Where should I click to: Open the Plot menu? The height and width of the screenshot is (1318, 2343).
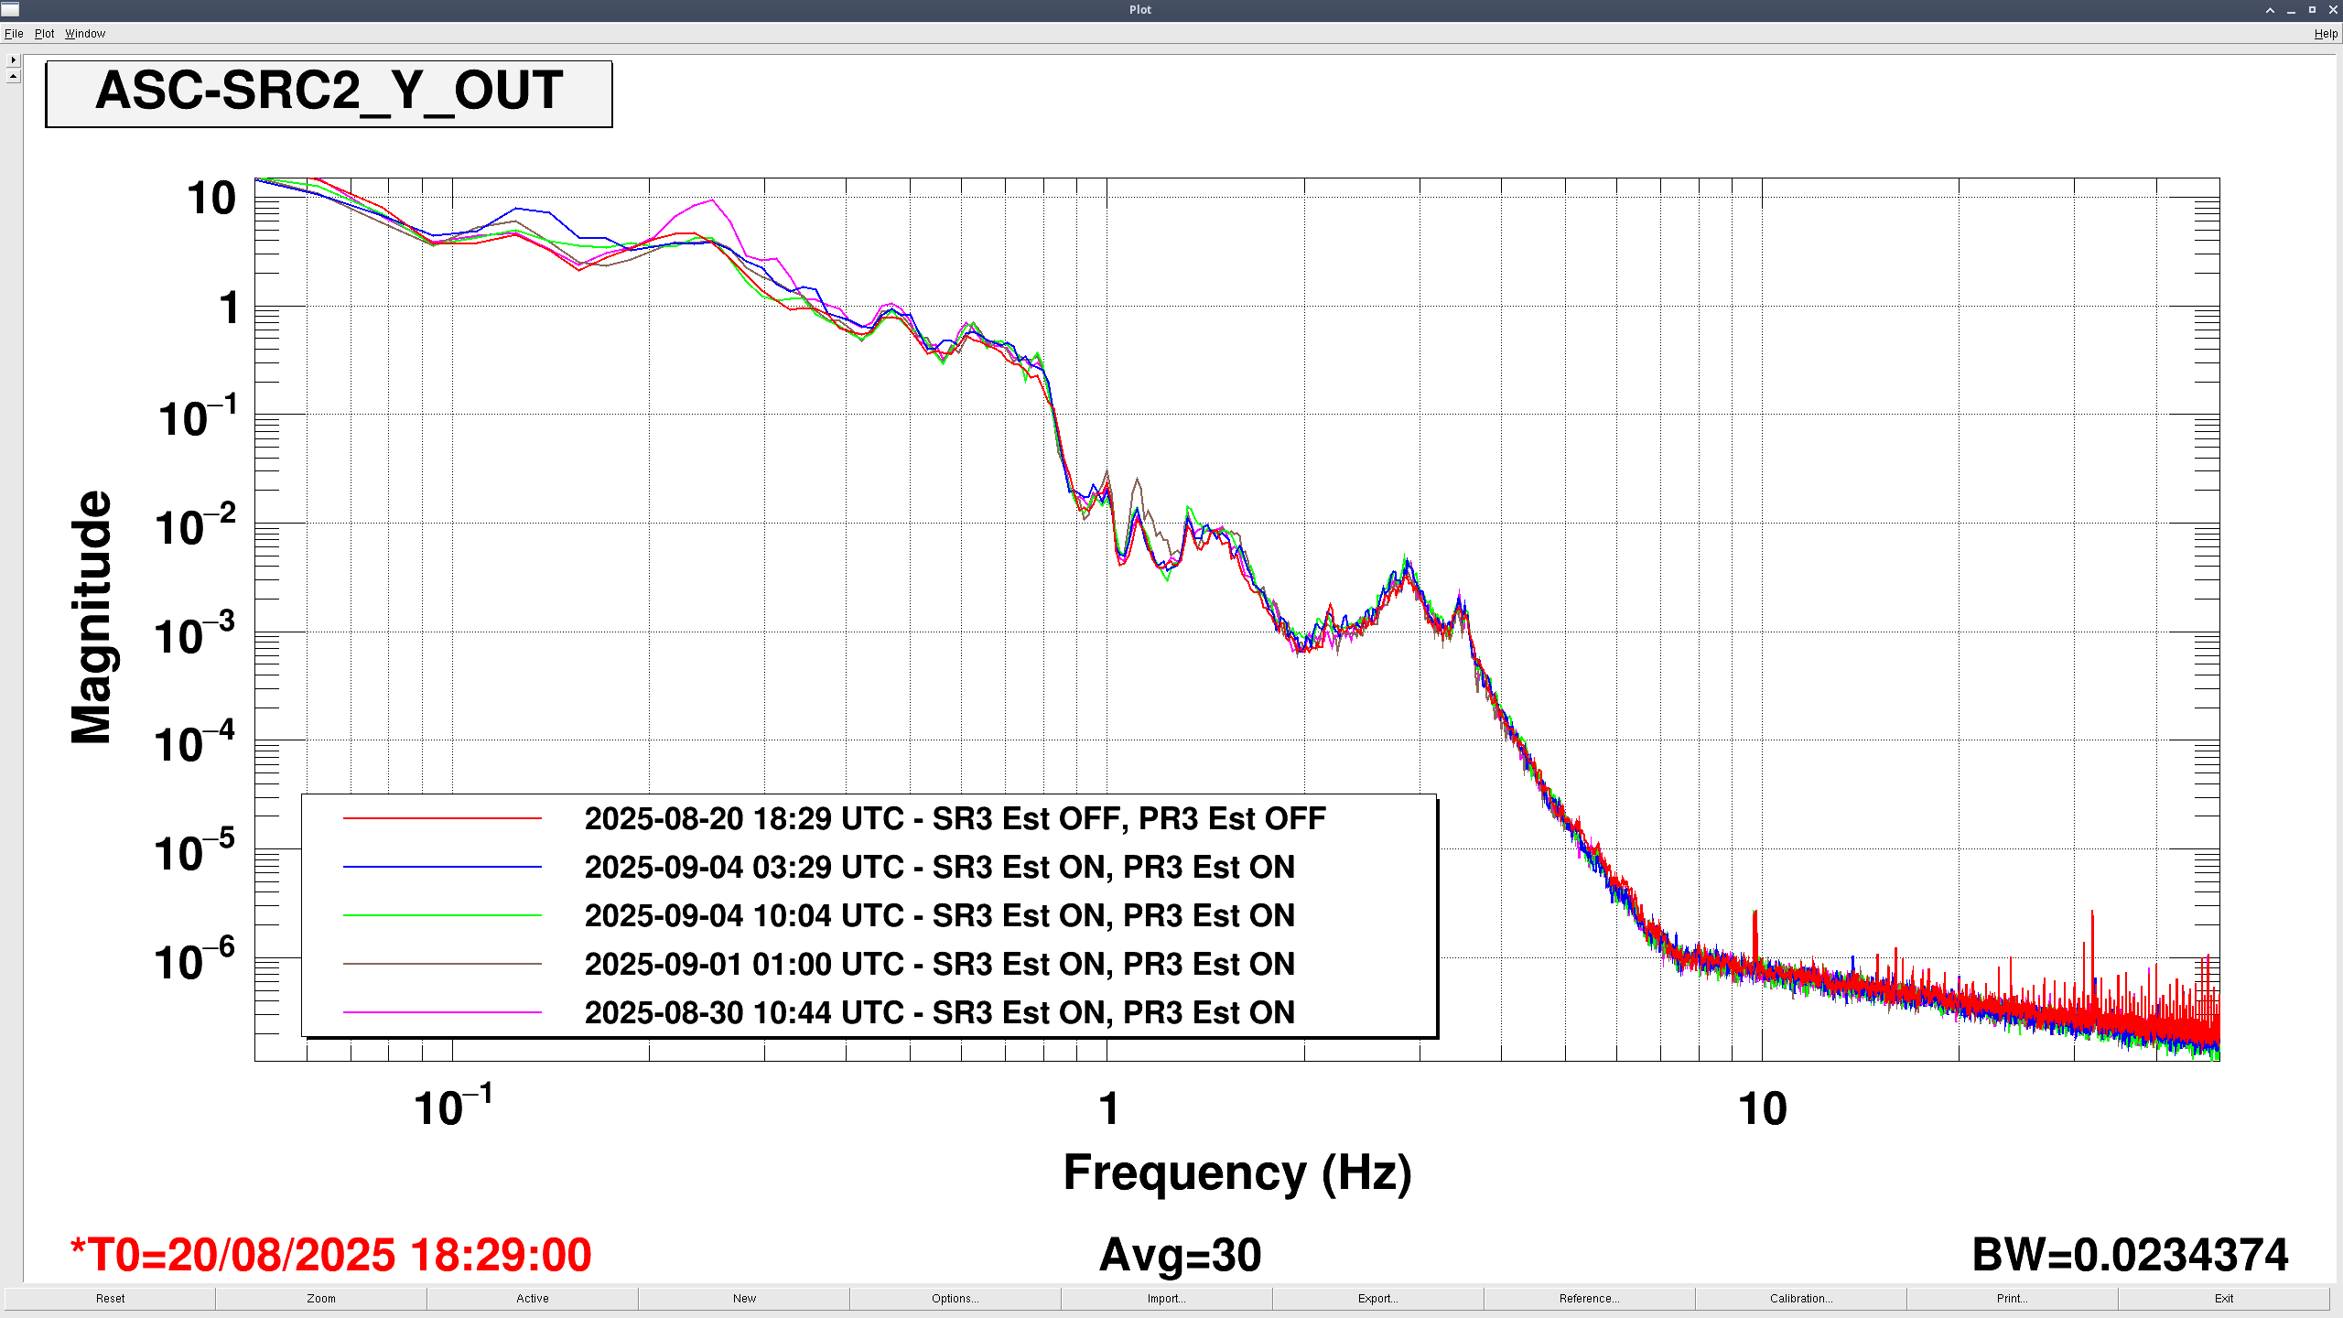click(44, 34)
